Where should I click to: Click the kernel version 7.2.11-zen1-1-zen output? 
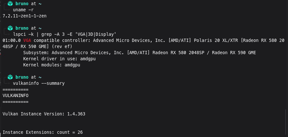25,16
